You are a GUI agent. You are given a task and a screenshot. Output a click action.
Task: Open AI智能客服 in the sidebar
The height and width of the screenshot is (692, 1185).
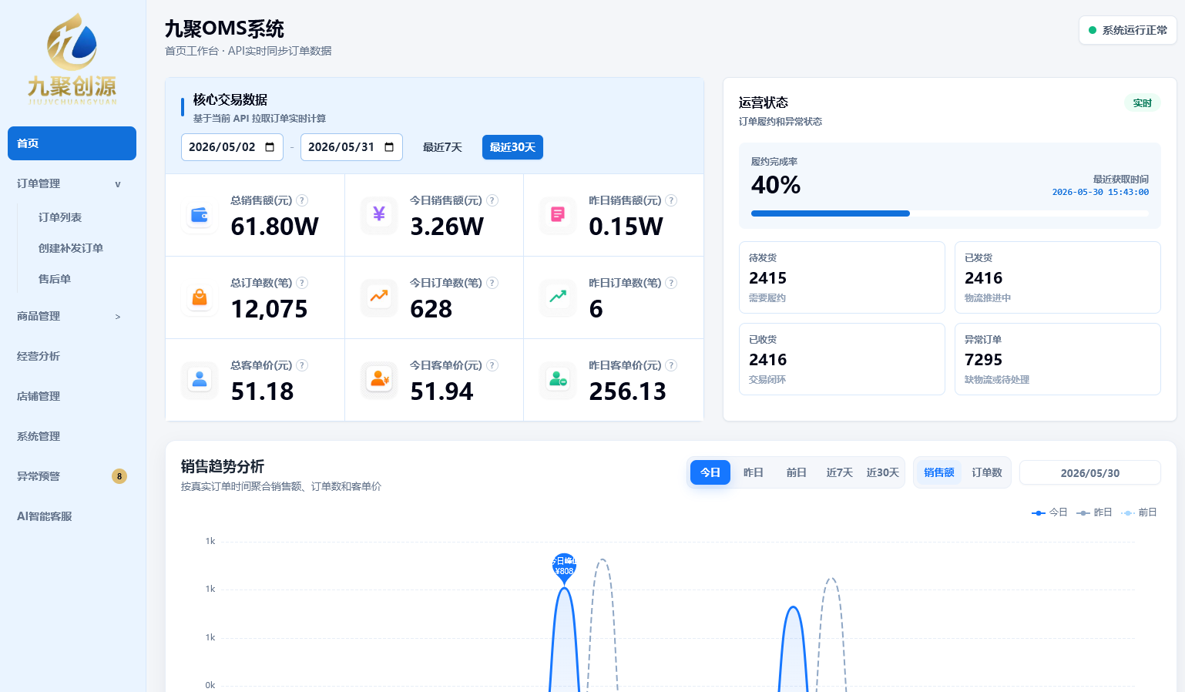72,516
